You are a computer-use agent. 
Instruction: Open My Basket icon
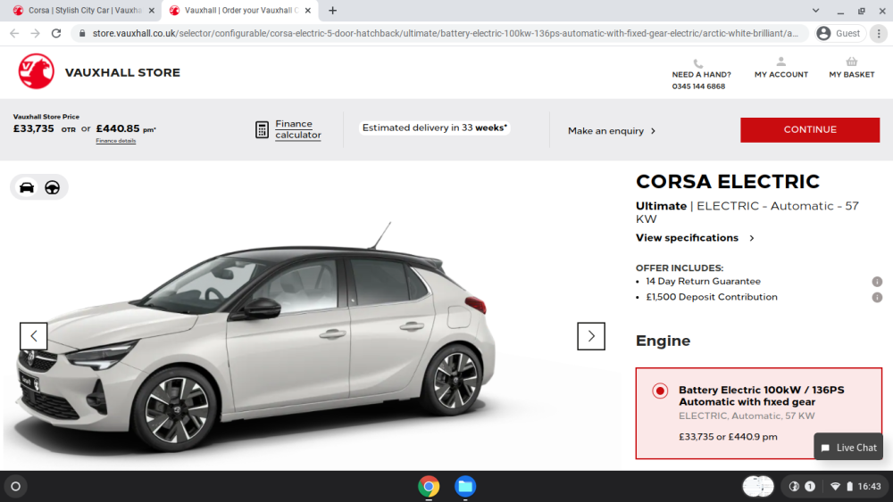pos(851,62)
